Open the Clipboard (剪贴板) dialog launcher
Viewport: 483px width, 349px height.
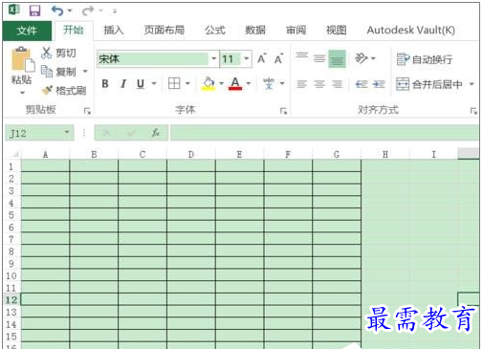[87, 111]
